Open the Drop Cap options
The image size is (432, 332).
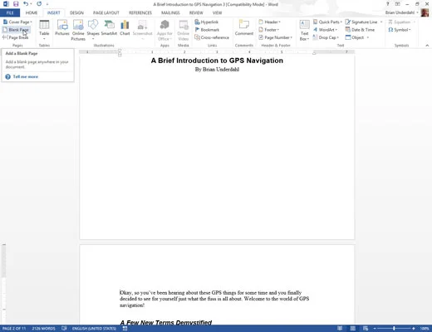coord(326,37)
